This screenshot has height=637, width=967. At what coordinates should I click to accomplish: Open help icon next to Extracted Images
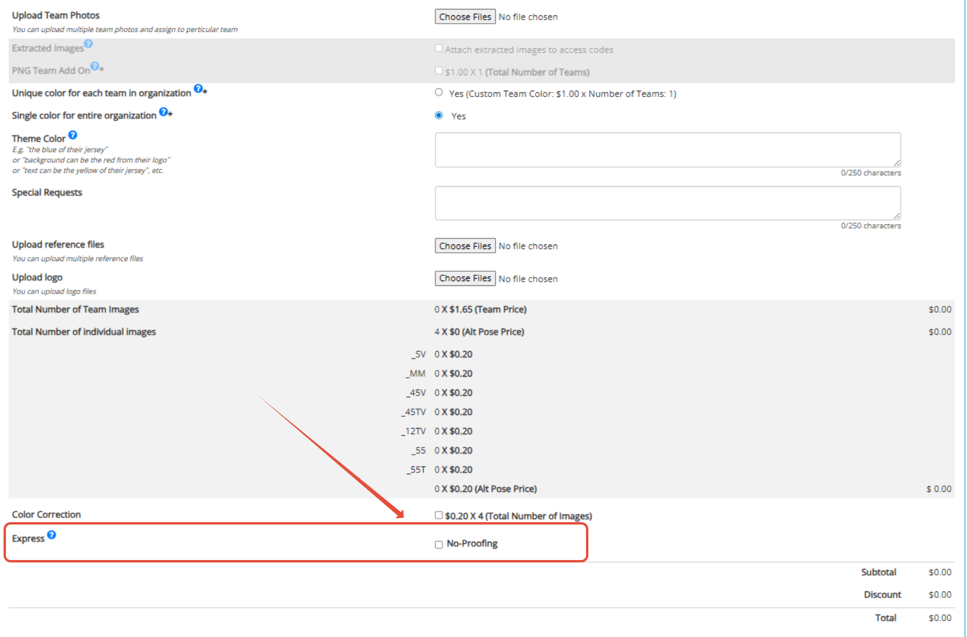click(x=88, y=44)
